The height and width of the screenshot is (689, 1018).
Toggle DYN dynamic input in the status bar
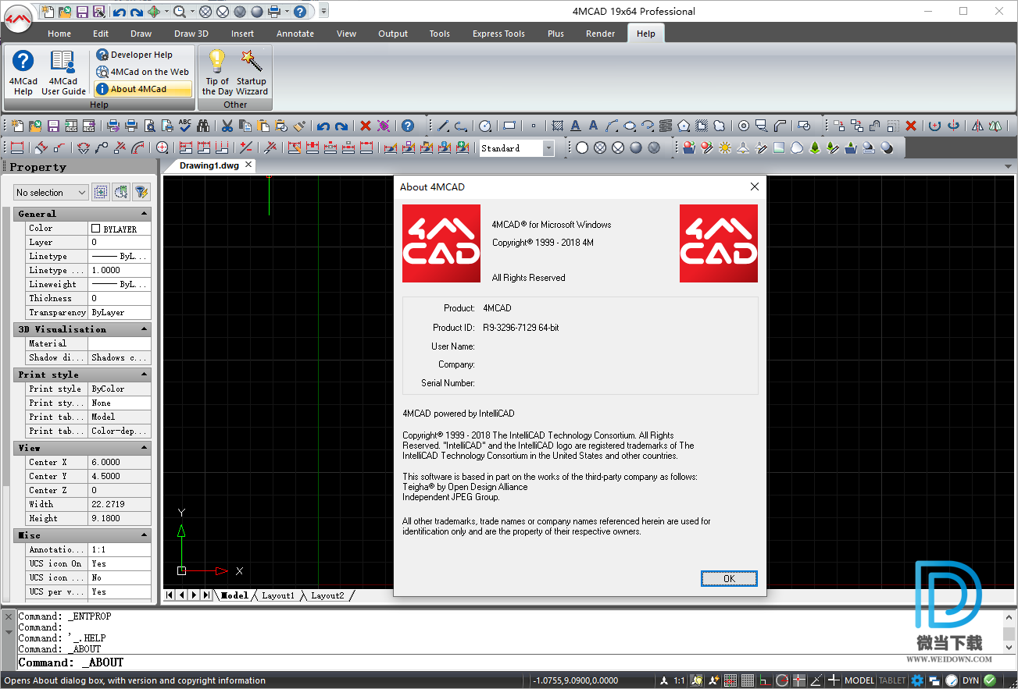coord(971,680)
